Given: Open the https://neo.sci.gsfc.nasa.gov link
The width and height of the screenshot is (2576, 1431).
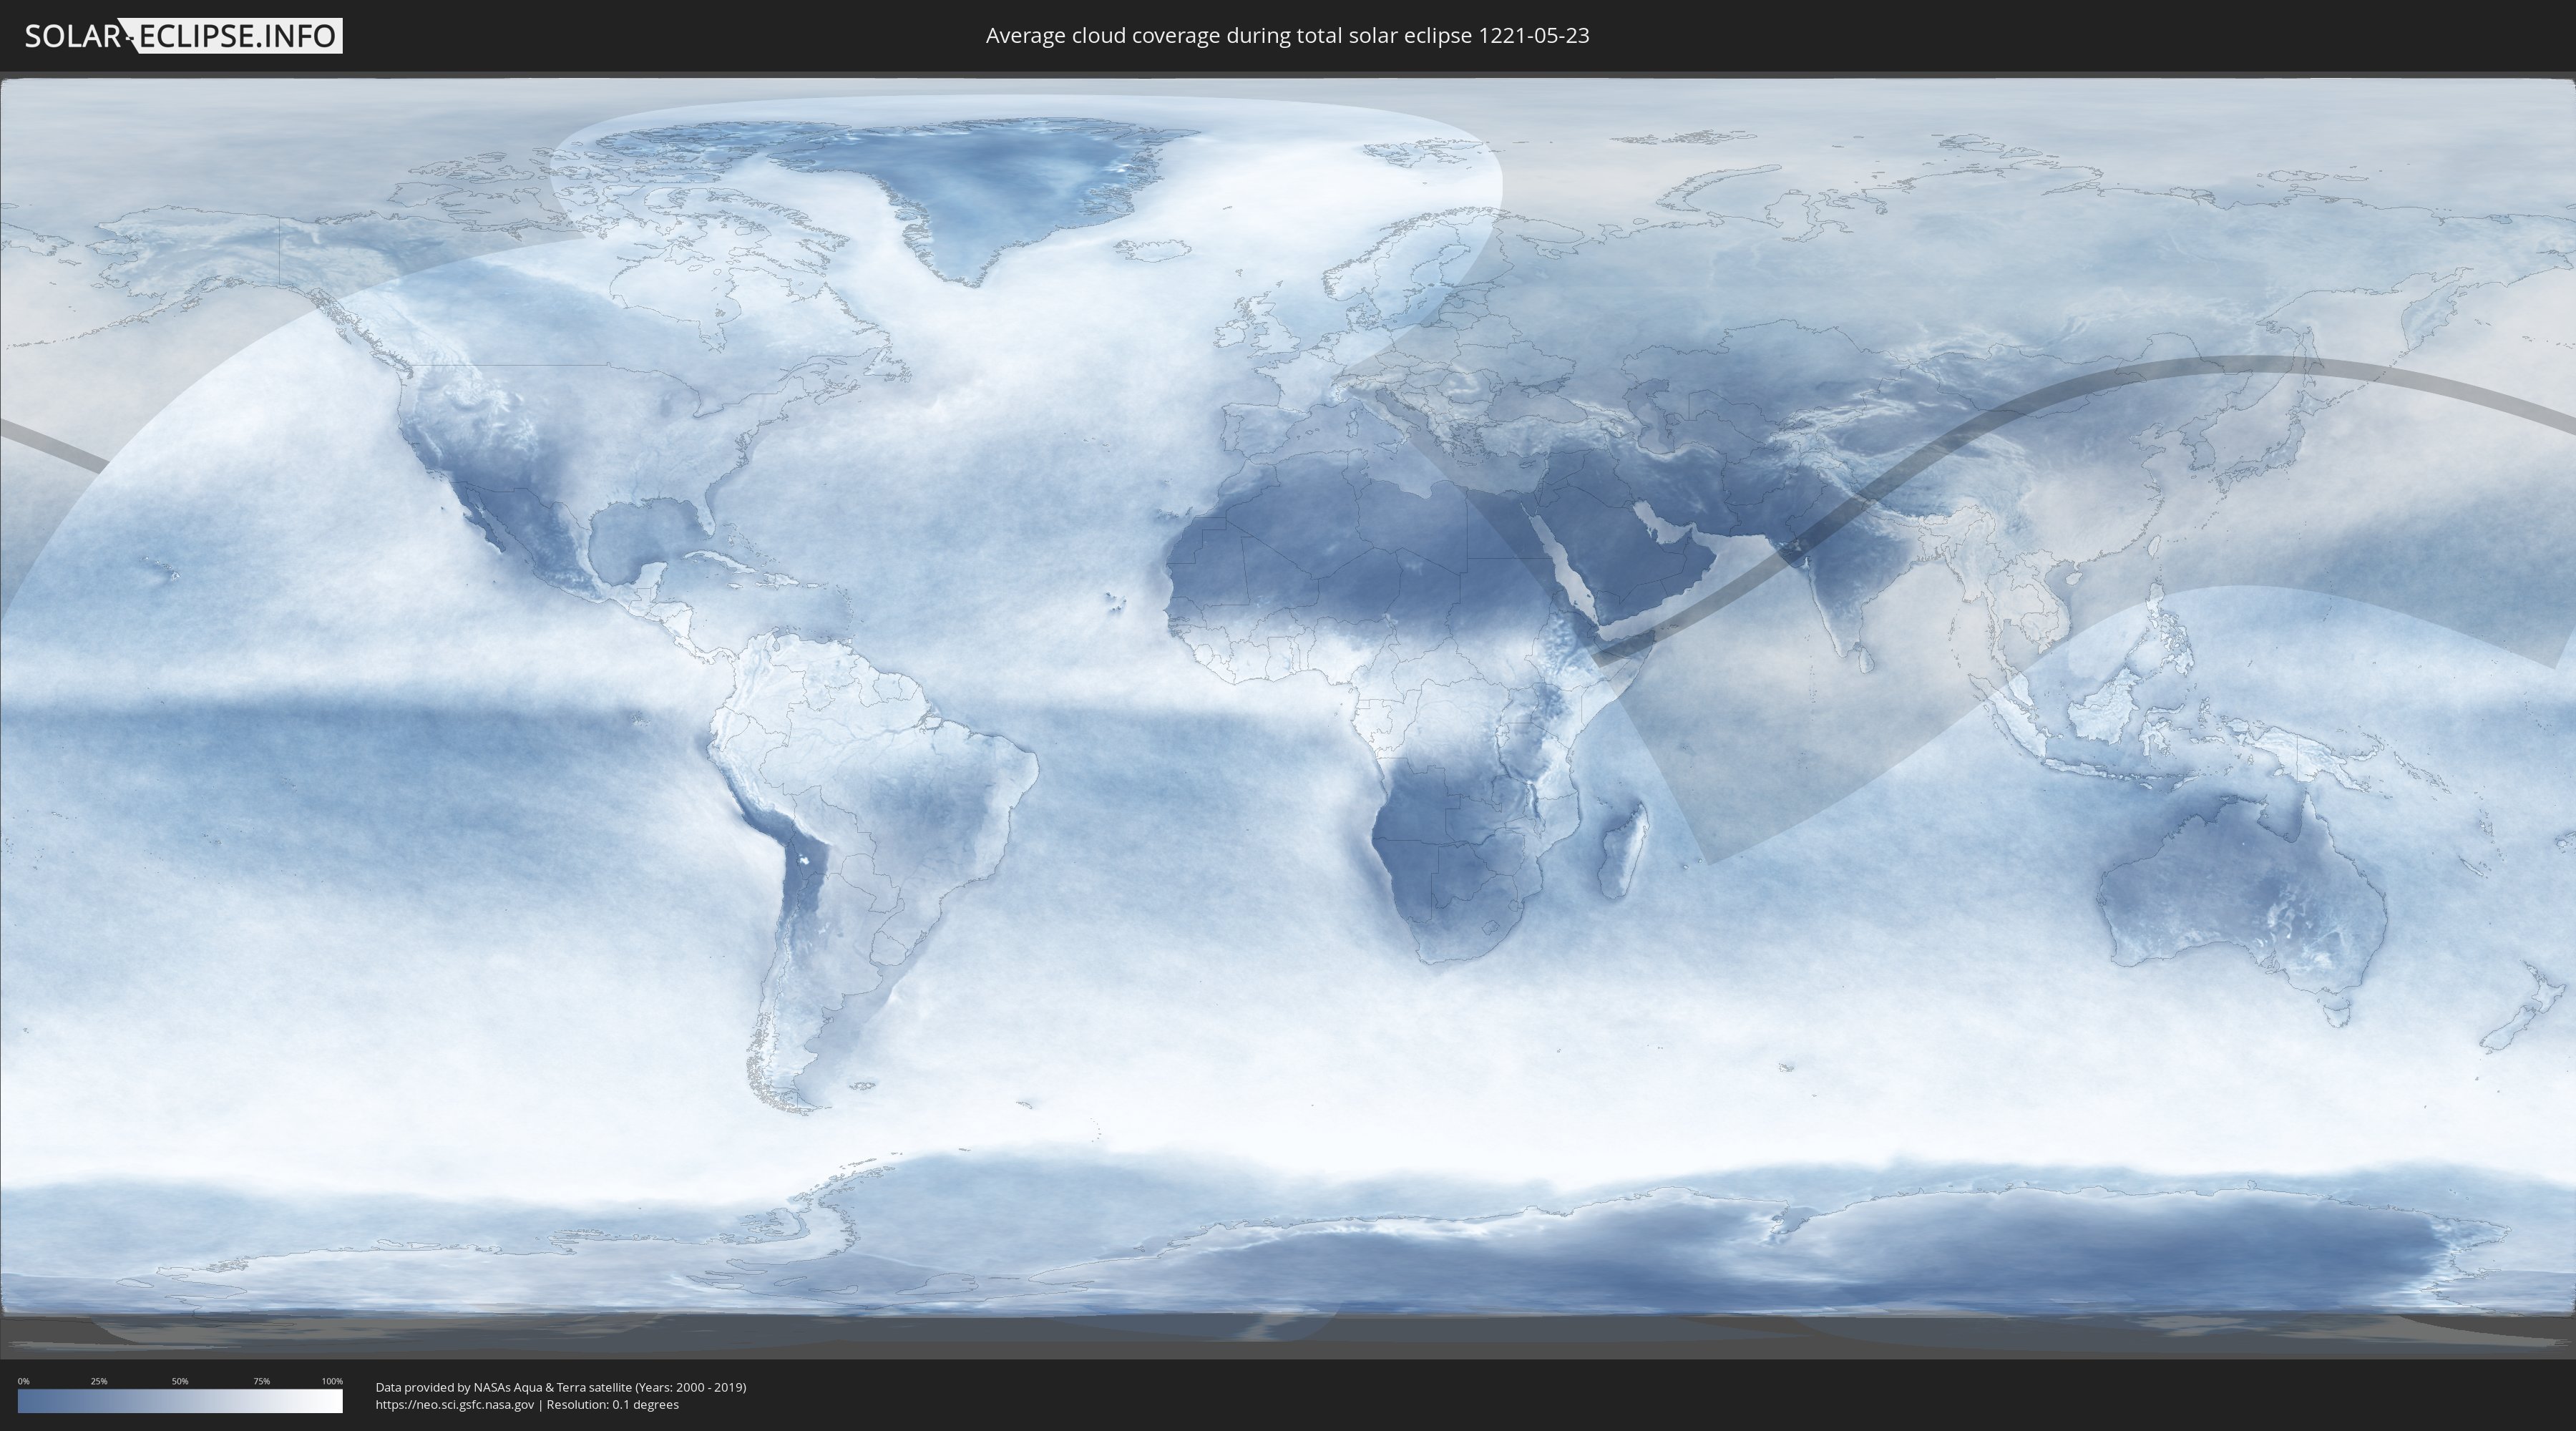Looking at the screenshot, I should pyautogui.click(x=455, y=1405).
